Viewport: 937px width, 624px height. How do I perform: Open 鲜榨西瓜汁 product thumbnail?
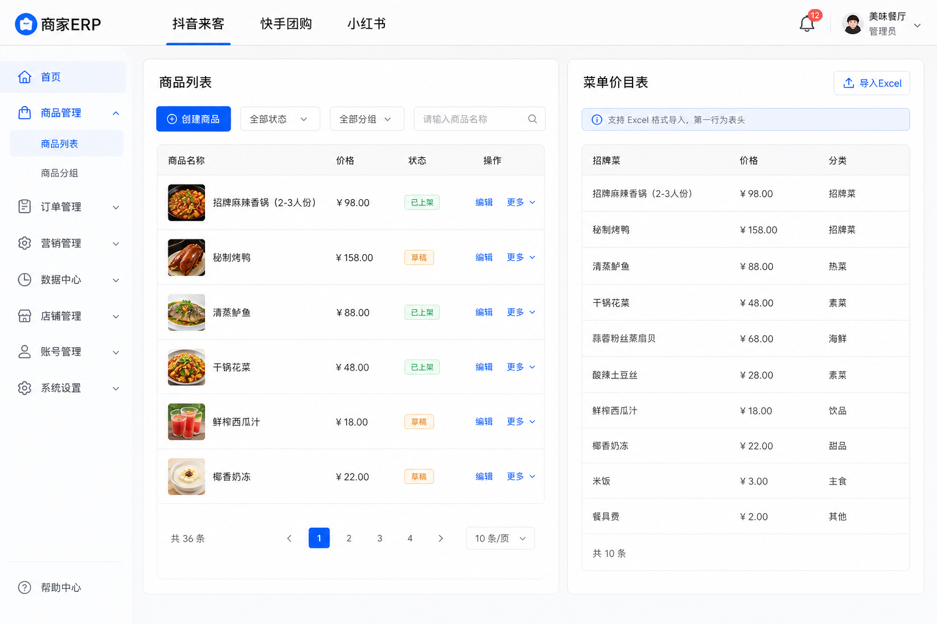tap(187, 422)
